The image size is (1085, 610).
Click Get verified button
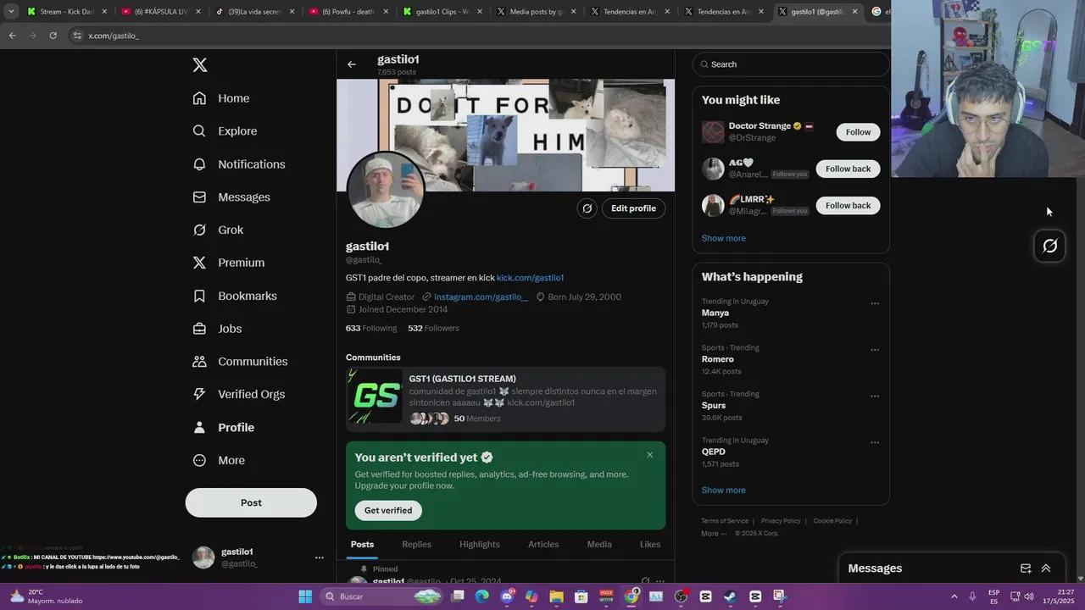(x=388, y=510)
